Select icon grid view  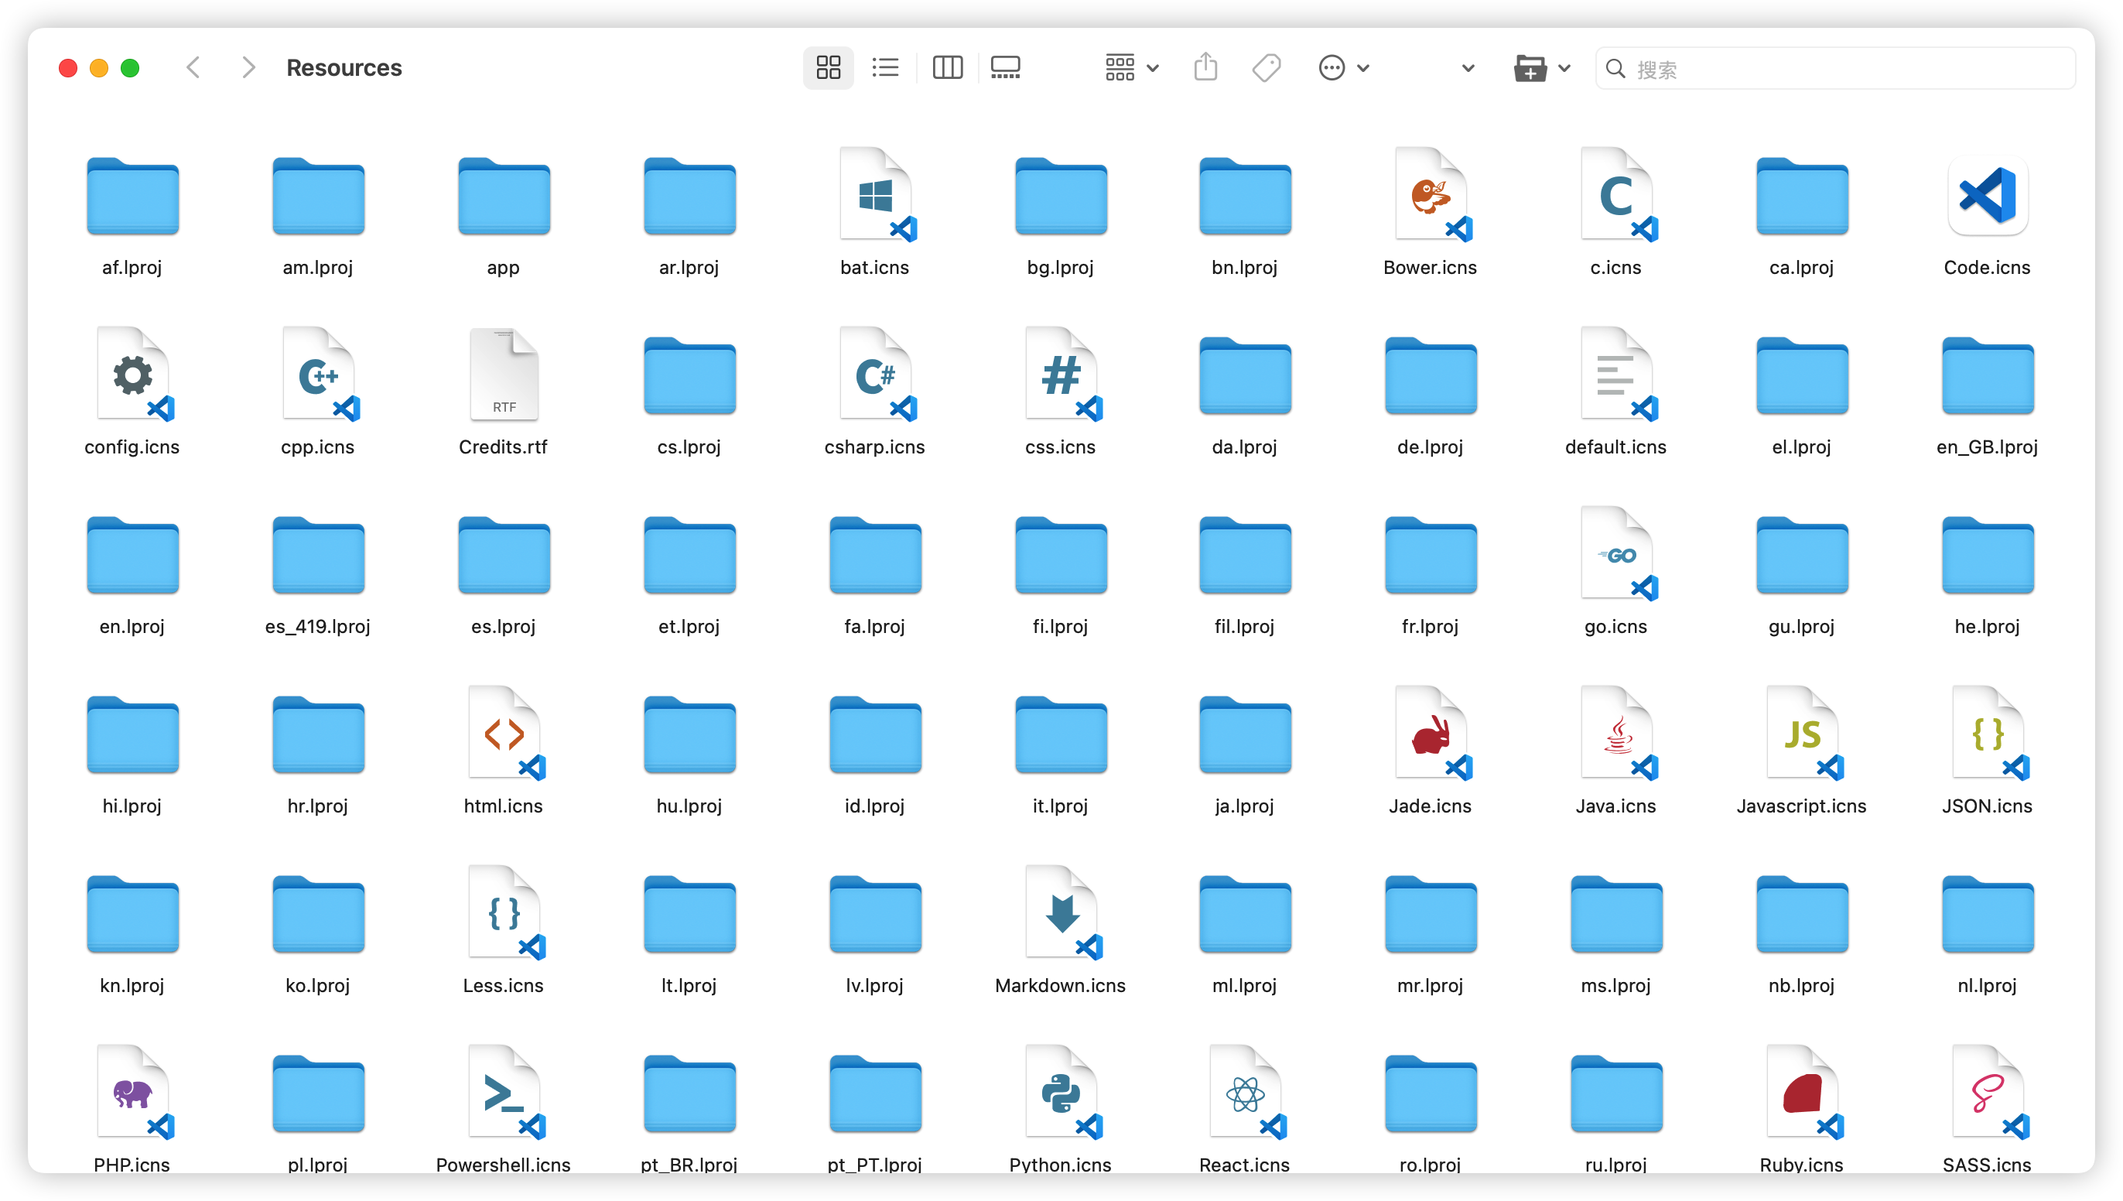pyautogui.click(x=828, y=67)
